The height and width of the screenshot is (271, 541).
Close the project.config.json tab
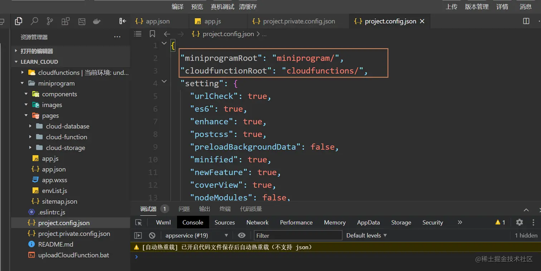[x=422, y=21]
